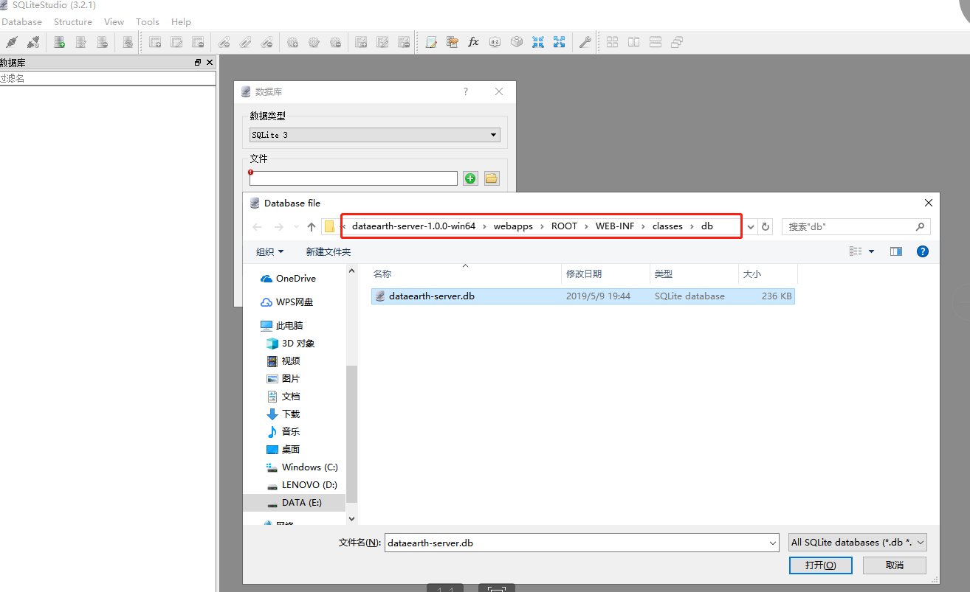Image resolution: width=970 pixels, height=592 pixels.
Task: Open the view options dropdown arrow
Action: (871, 251)
